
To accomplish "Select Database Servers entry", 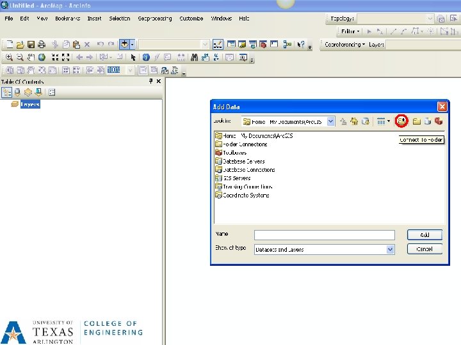I will 240,161.
